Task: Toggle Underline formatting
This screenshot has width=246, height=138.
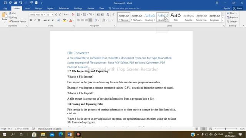Action: [x=39, y=20]
